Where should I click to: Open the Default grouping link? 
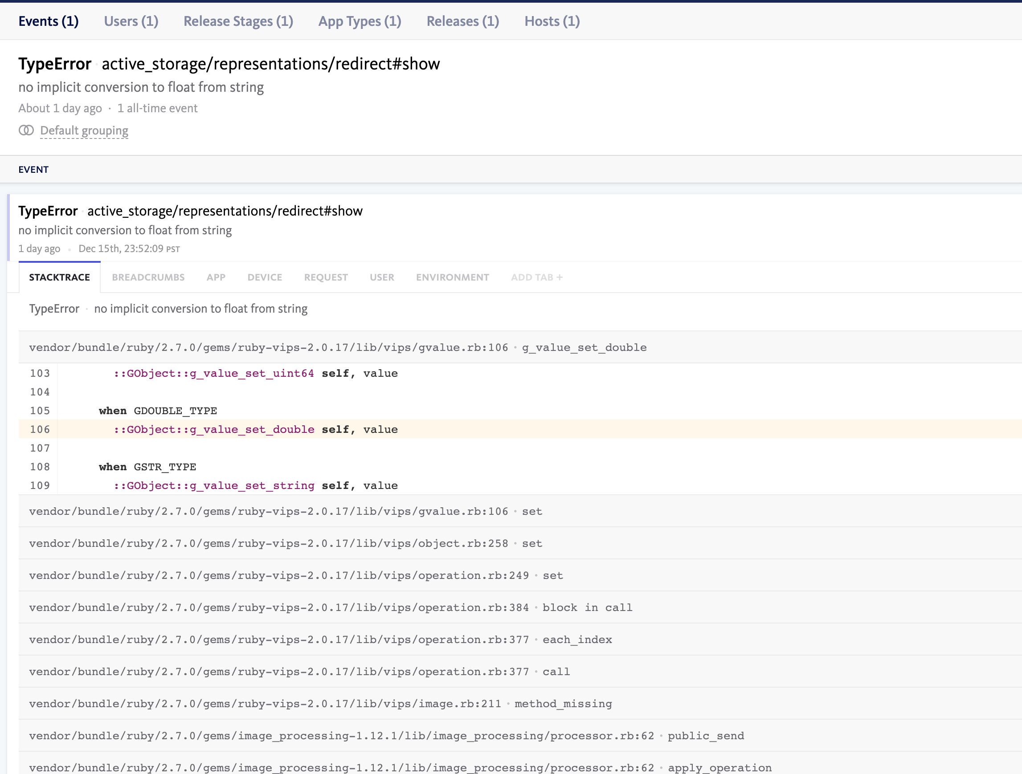84,130
